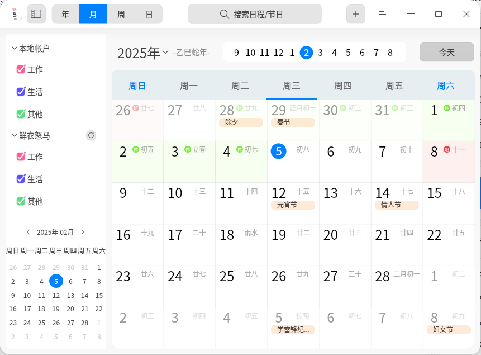
Task: Maximize the calendar window
Action: tap(439, 14)
